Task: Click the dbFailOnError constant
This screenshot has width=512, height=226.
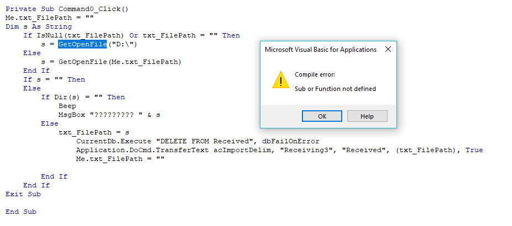Action: (x=291, y=141)
